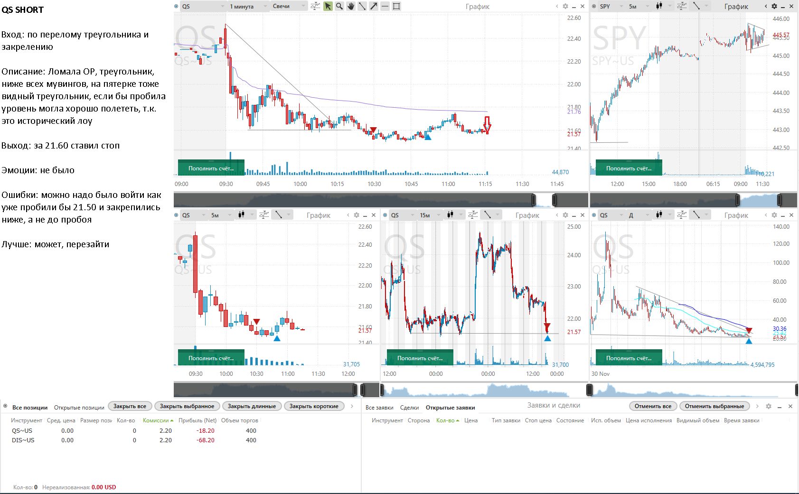Pick the arrow line drawing tool
Image resolution: width=799 pixels, height=494 pixels.
pos(374,6)
